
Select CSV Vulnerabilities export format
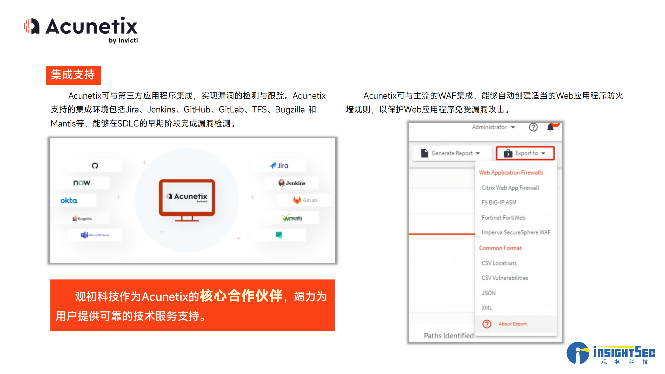pos(505,278)
